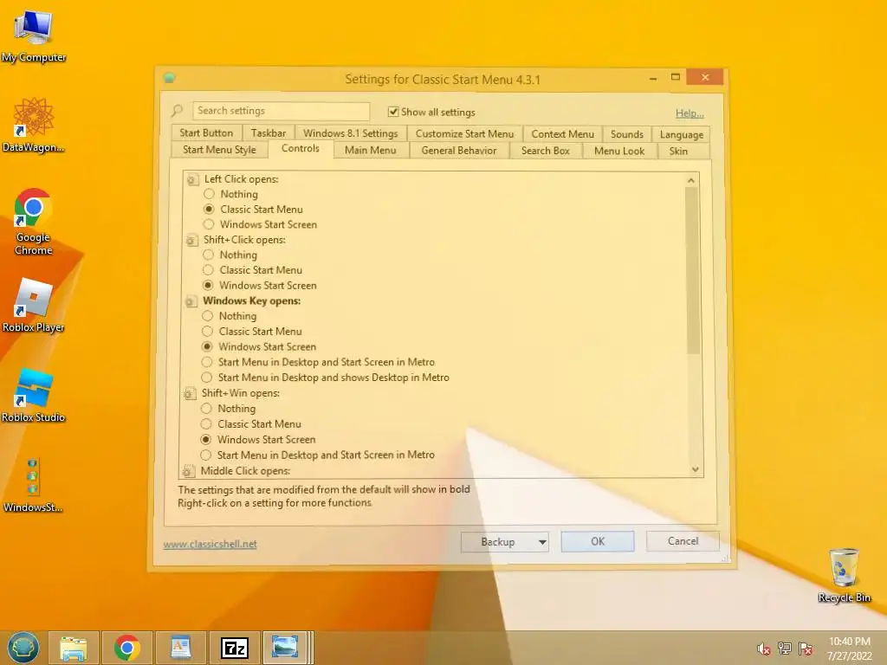Choose Start Menu in Desktop and shows Desktop in Metro
Screen dimensions: 887x665
[x=207, y=378]
